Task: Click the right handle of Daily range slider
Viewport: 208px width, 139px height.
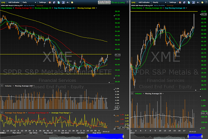Action: tap(123, 136)
